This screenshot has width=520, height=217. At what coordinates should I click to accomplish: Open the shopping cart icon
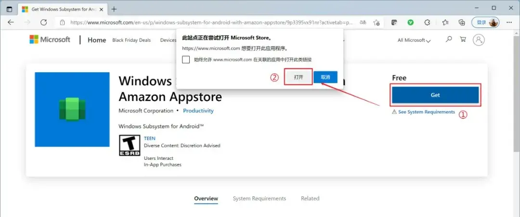coord(463,39)
